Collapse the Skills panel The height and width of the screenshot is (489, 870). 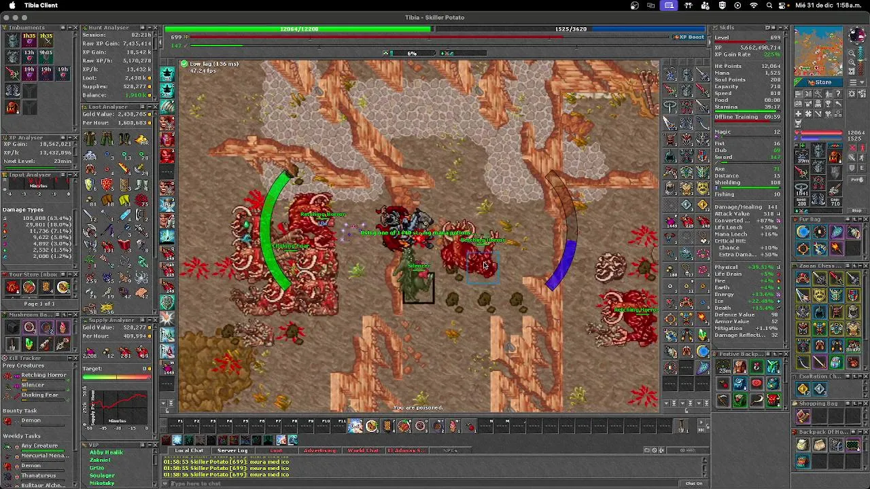point(780,28)
